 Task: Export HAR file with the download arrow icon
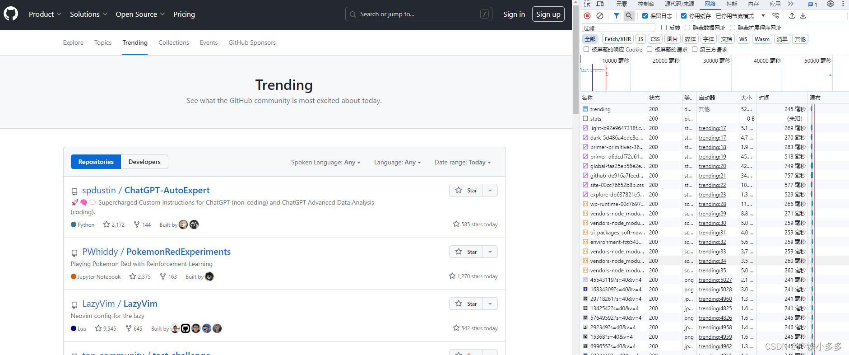(803, 16)
